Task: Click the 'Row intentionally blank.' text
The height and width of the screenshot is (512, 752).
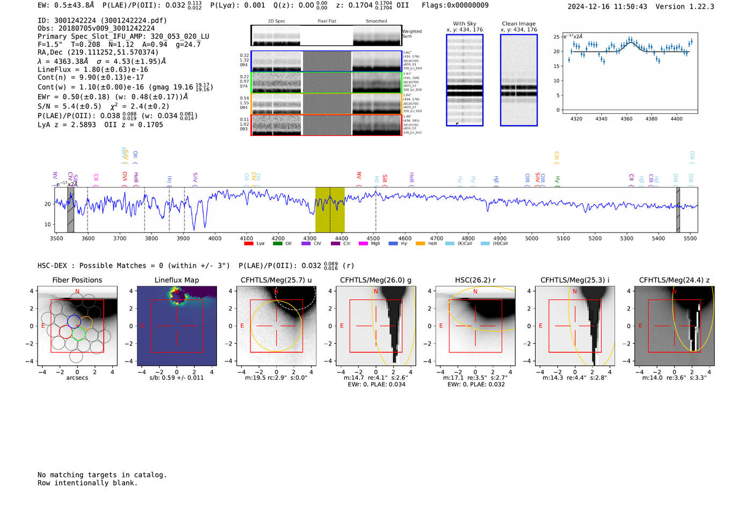Action: tap(88, 483)
